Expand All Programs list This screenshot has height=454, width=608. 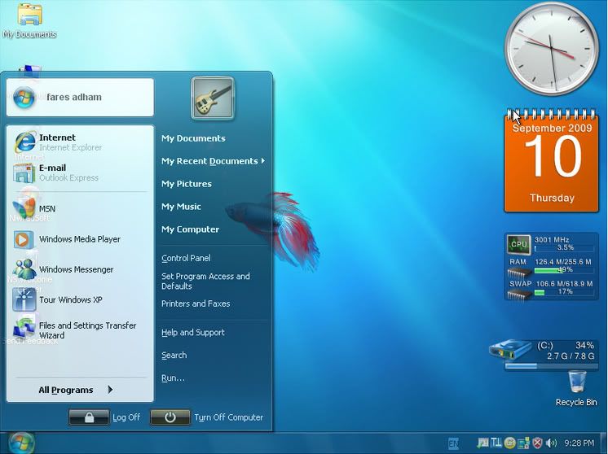(76, 390)
